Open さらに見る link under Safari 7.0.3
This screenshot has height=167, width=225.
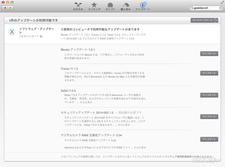coord(86,102)
